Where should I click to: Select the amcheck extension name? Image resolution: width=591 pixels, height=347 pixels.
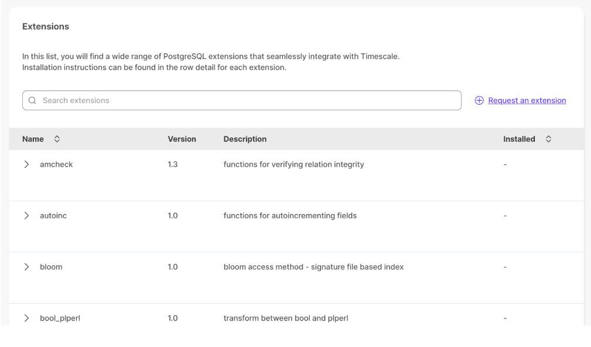click(x=56, y=164)
